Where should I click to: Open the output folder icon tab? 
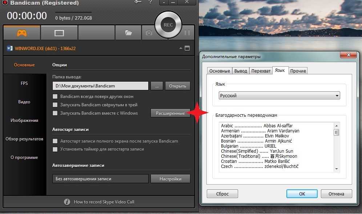pos(128,33)
